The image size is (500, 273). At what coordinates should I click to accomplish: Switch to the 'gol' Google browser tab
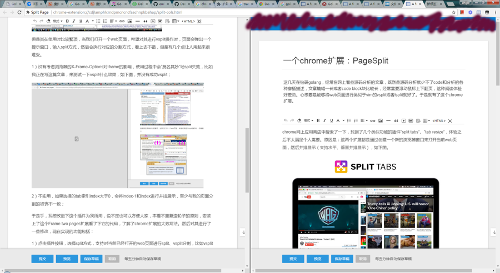point(287,4)
